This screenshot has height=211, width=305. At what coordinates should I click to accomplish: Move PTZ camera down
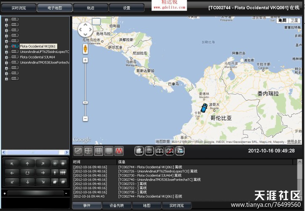27,182
